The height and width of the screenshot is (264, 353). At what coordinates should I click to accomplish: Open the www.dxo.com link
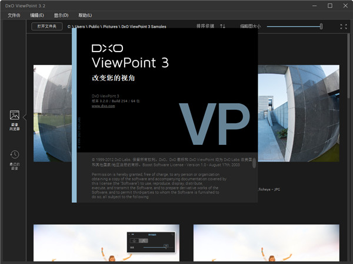coord(104,106)
